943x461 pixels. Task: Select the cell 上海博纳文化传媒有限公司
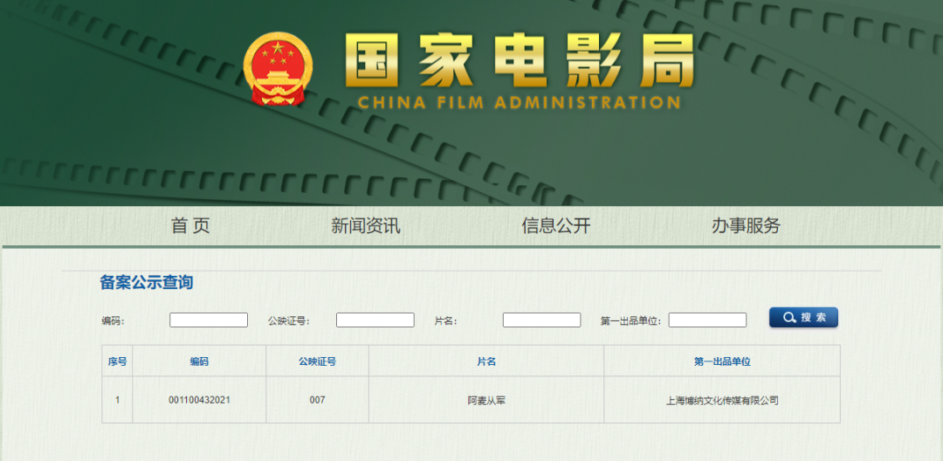(x=722, y=400)
